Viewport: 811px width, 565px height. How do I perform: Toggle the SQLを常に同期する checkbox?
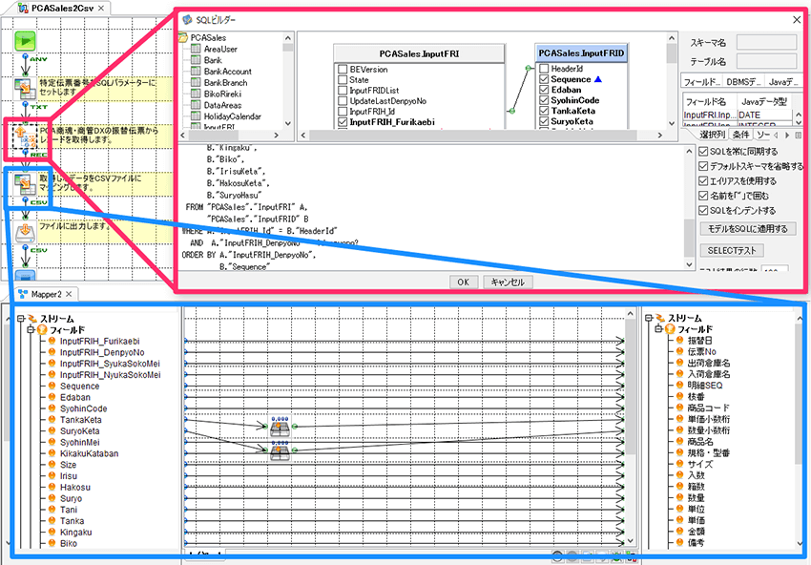pyautogui.click(x=703, y=152)
